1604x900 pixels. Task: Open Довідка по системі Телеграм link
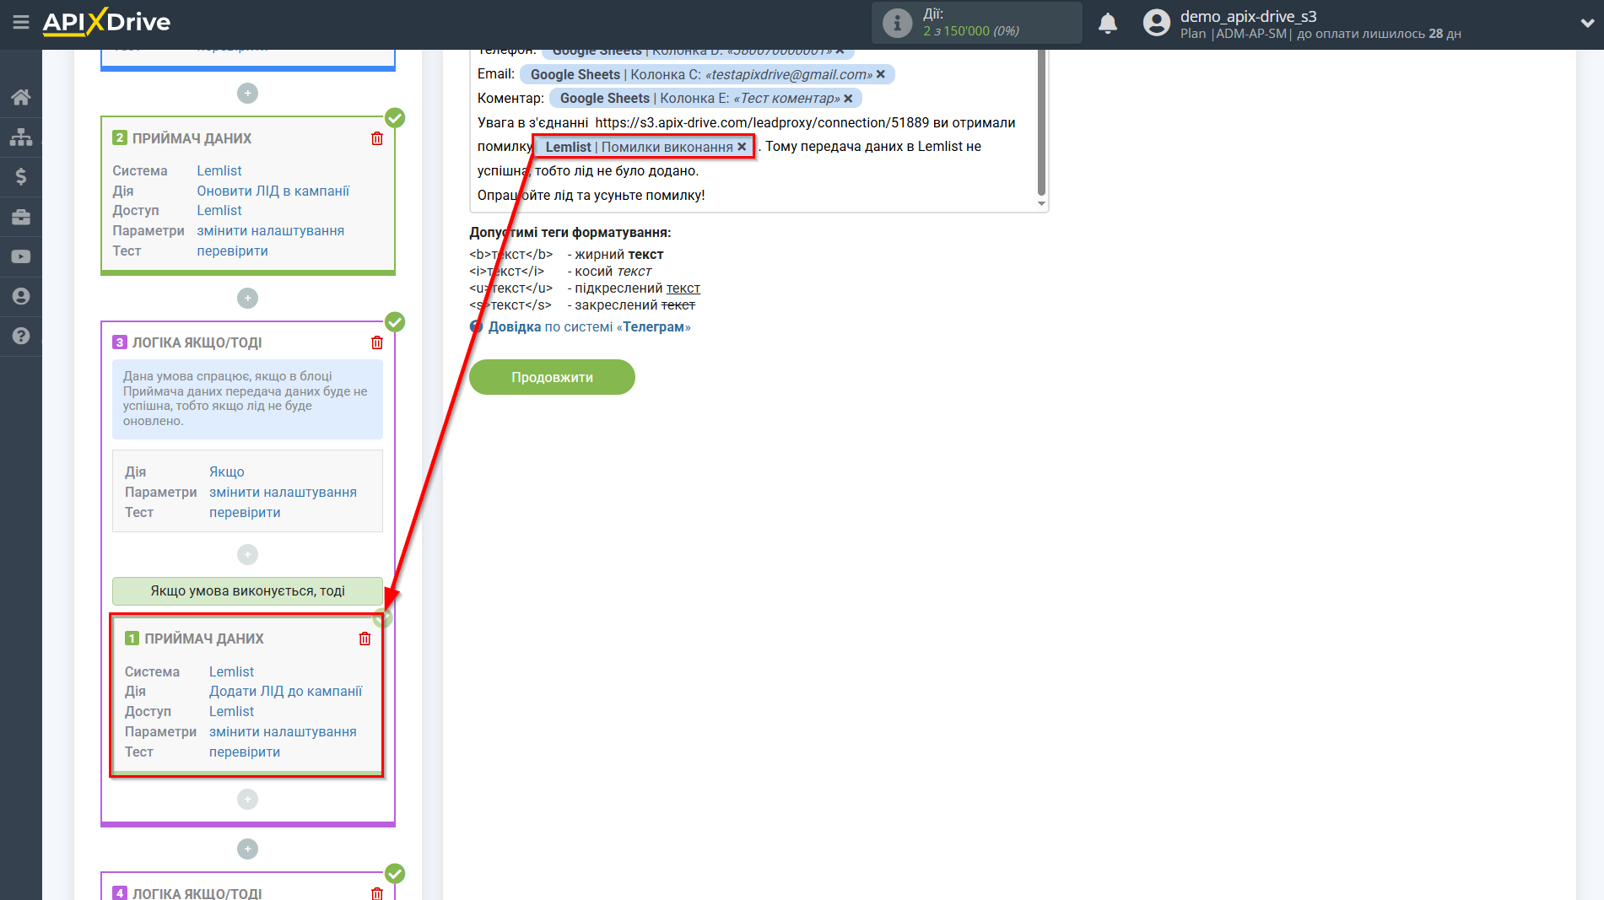589,326
